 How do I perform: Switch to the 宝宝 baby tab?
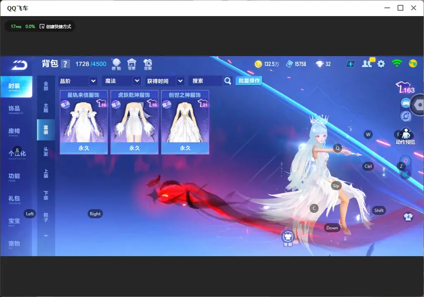[14, 222]
